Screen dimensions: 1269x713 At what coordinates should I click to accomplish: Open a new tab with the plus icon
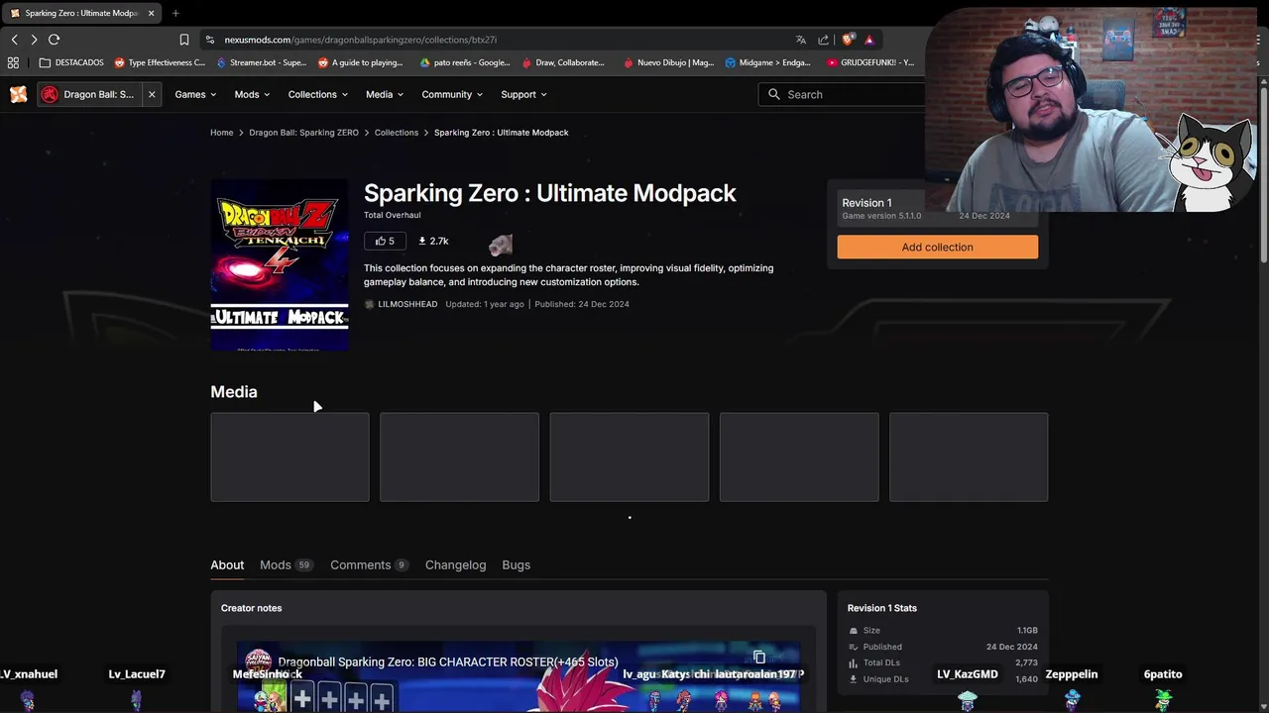[175, 13]
